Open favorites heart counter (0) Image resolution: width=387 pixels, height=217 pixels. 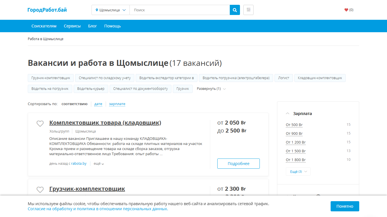[349, 10]
